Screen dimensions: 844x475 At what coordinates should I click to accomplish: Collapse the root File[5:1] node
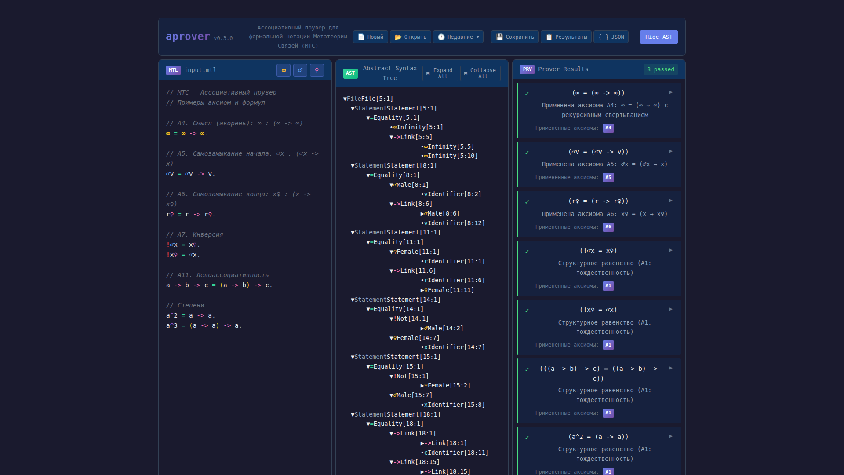pos(345,99)
